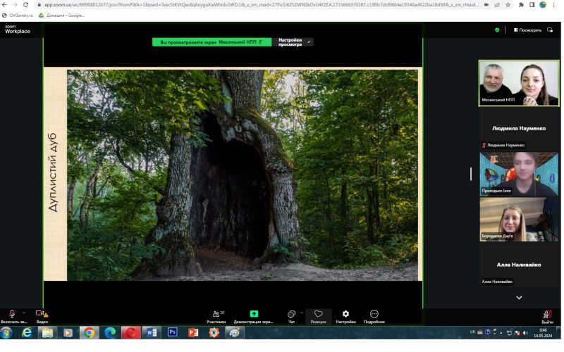
Task: Unmute microphone with Включить звук button
Action: 11,315
